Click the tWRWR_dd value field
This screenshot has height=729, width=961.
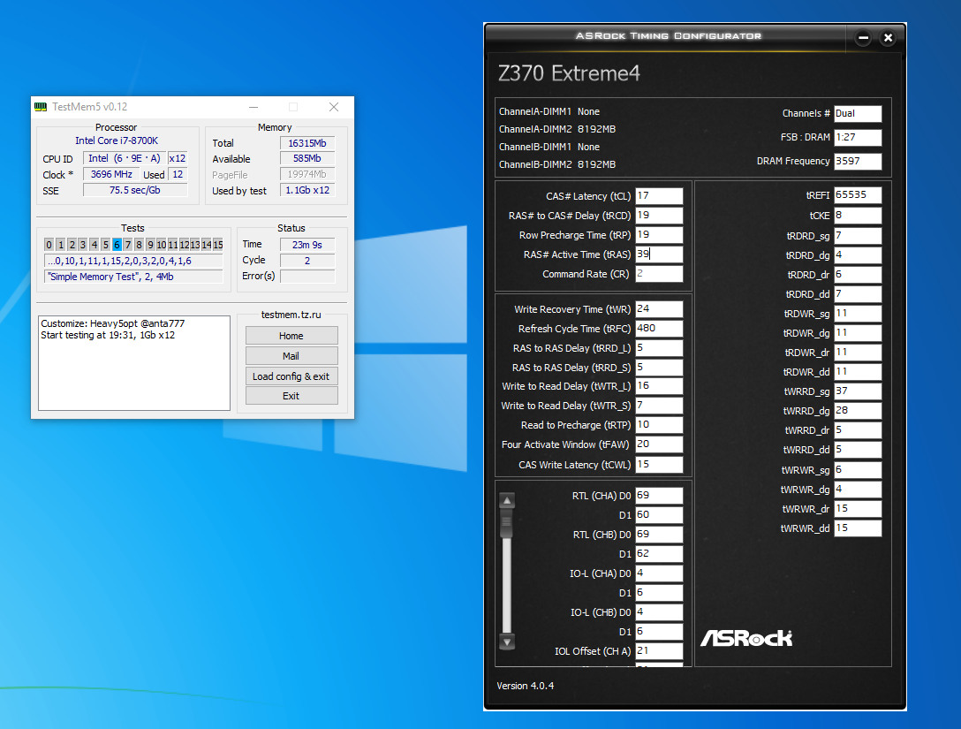tap(858, 528)
